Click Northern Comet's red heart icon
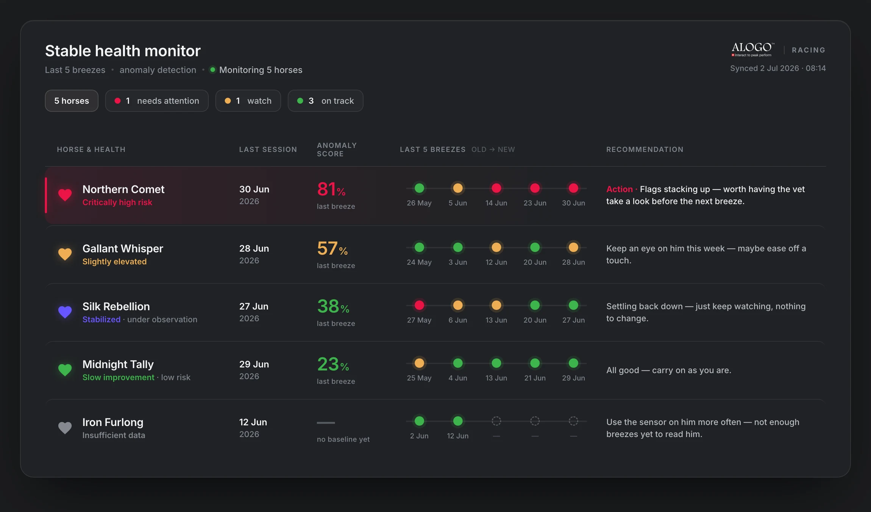Image resolution: width=871 pixels, height=512 pixels. coord(65,195)
